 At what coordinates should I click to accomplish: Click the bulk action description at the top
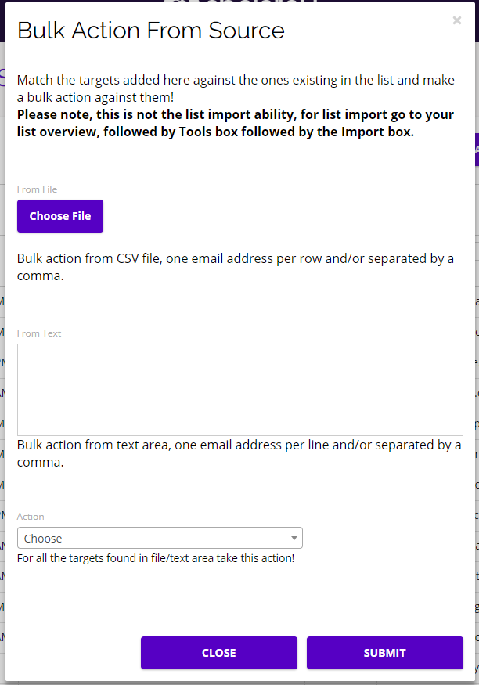click(235, 88)
